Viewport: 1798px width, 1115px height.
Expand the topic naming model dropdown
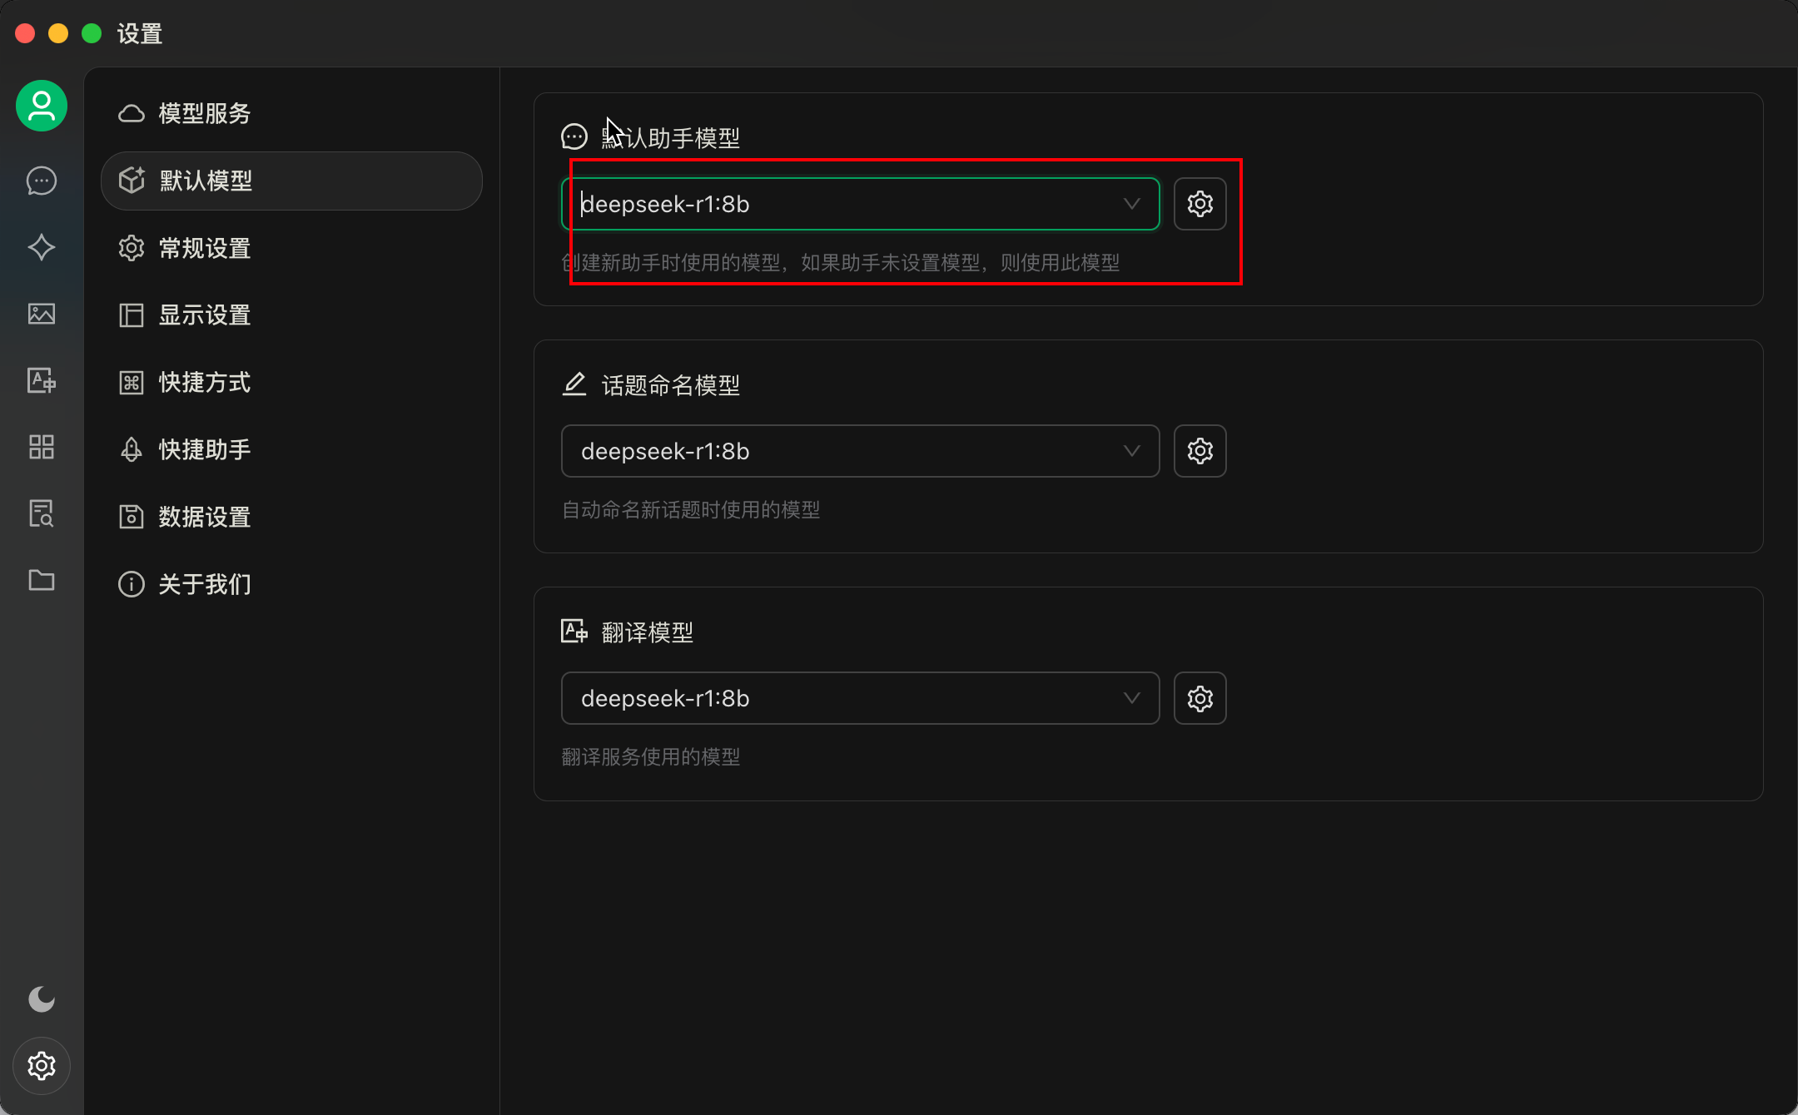[x=860, y=451]
